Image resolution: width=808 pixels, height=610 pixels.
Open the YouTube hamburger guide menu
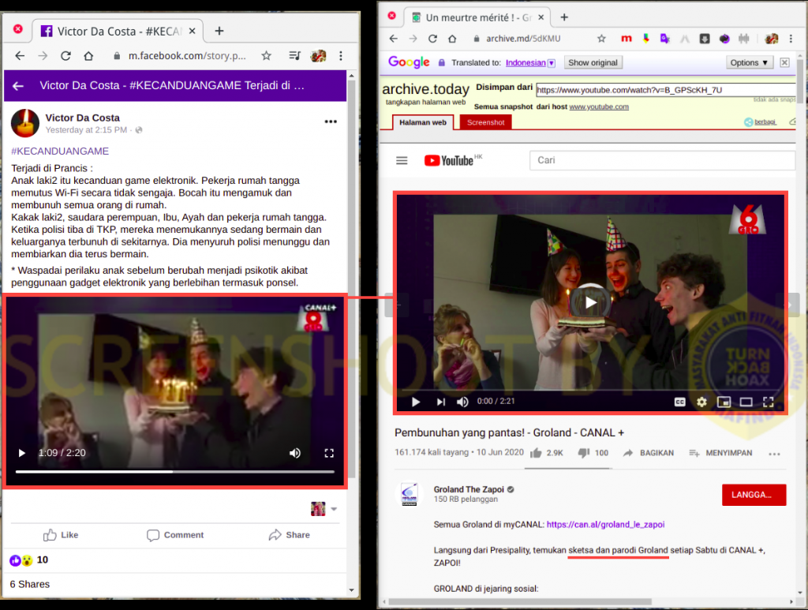click(402, 161)
